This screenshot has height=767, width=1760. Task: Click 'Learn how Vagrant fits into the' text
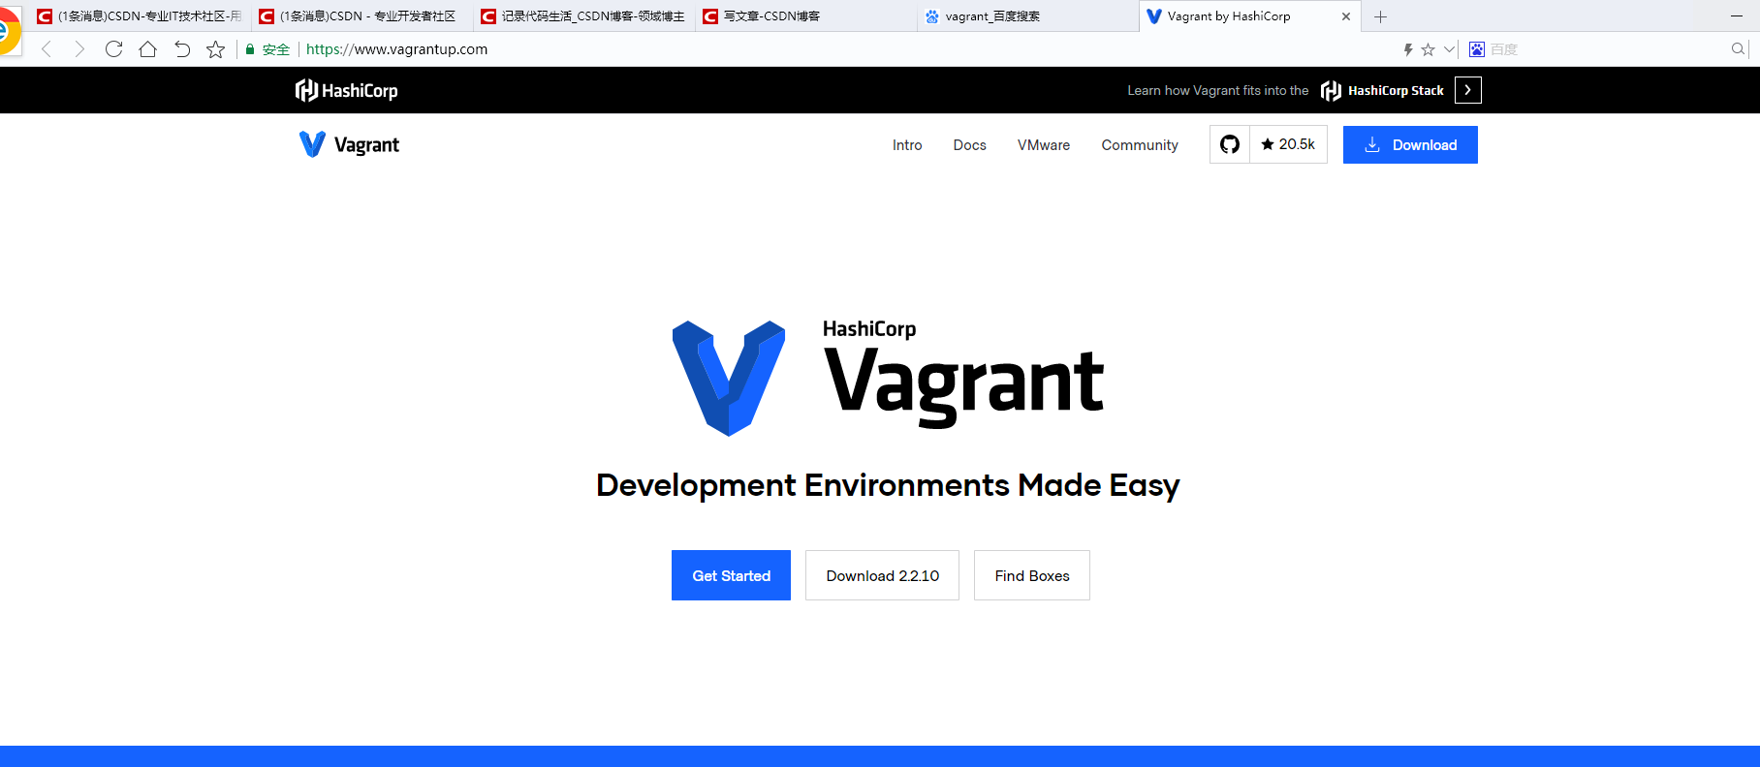point(1217,90)
